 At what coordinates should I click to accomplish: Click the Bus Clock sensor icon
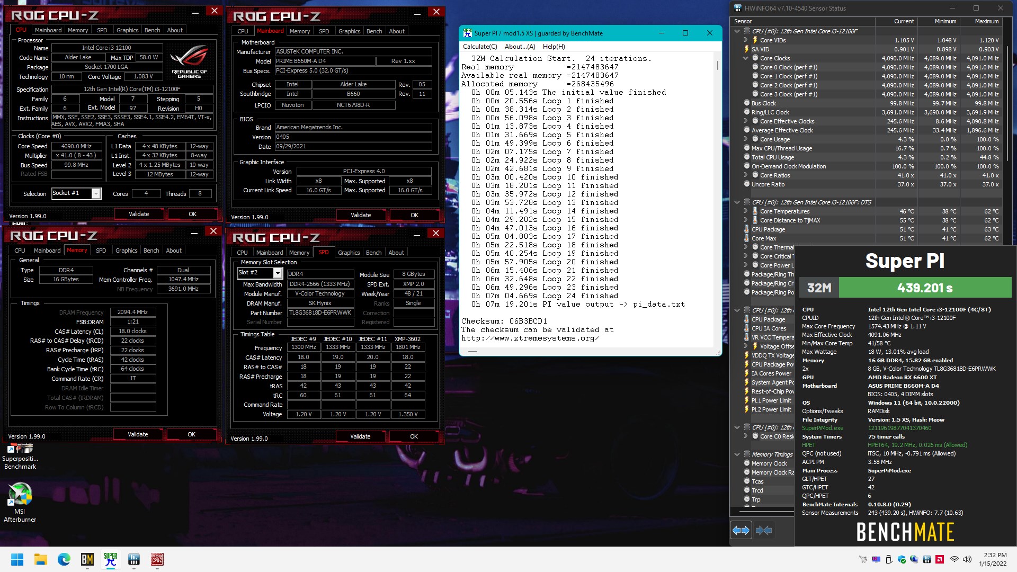point(747,103)
